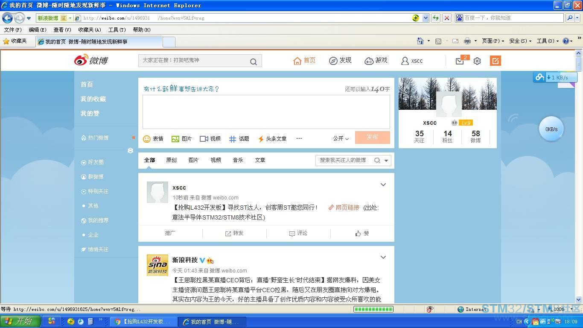Open the messages envelope icon with badge 2
Image resolution: width=583 pixels, height=328 pixels.
[460, 61]
